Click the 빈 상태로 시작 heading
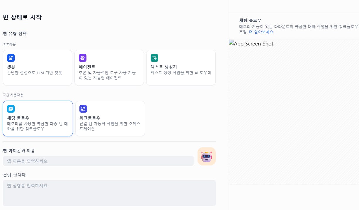359x210 pixels. (22, 17)
